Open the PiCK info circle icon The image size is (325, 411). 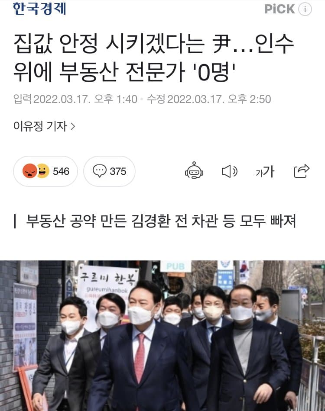tap(305, 10)
